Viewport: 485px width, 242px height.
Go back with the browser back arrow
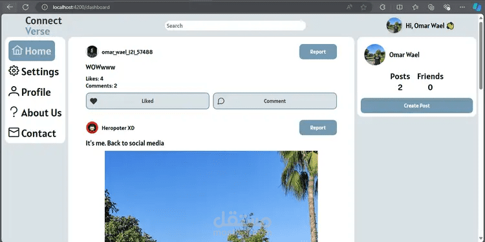coord(10,7)
